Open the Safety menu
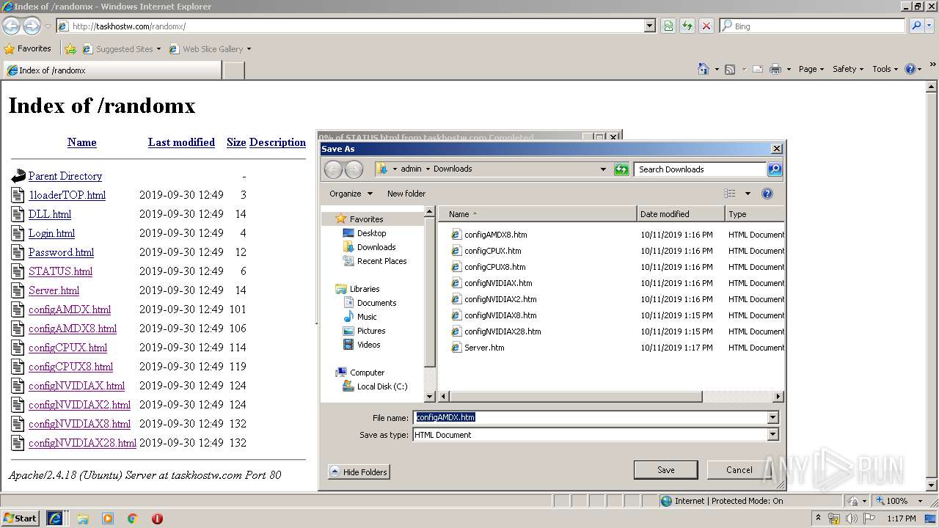 (x=848, y=69)
